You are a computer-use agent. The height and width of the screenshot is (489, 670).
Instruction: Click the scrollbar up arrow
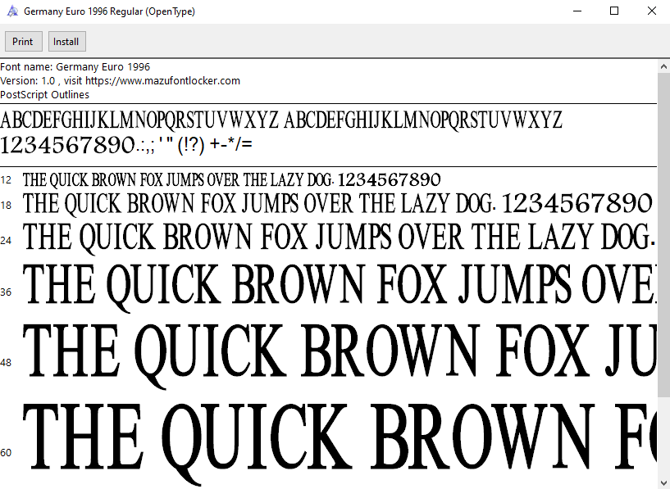click(x=663, y=66)
